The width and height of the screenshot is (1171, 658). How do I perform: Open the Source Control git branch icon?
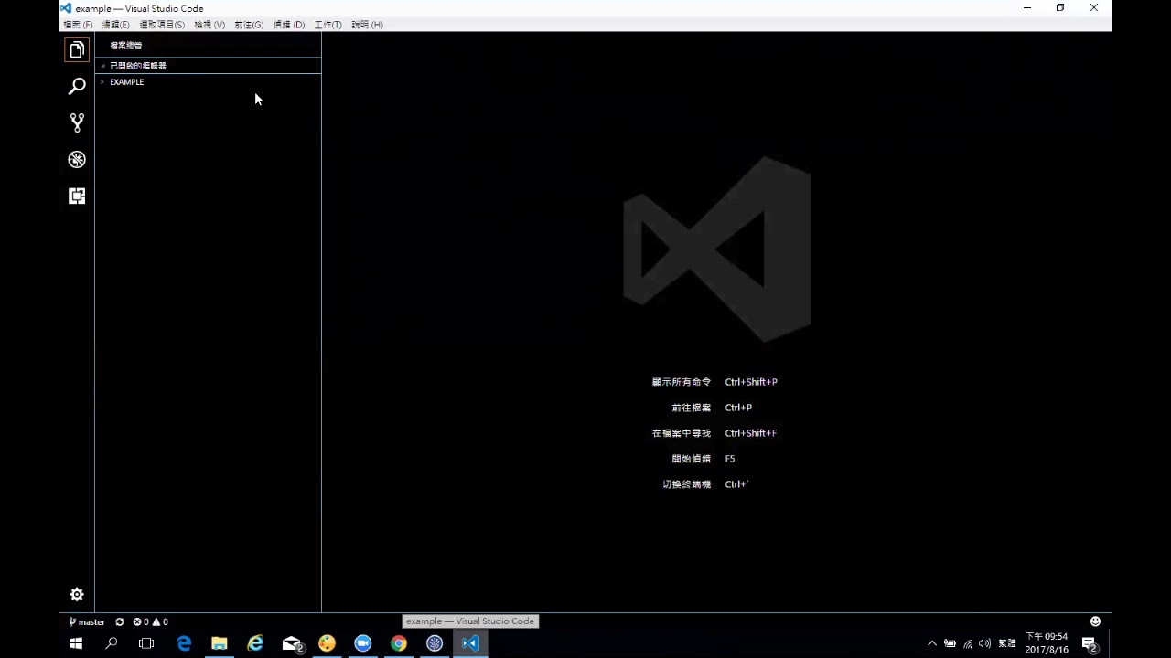pos(77,122)
